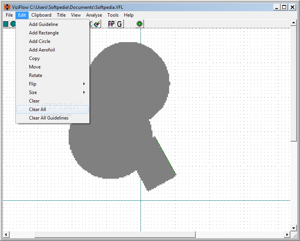Open the Title menu
The height and width of the screenshot is (241, 300).
point(61,15)
